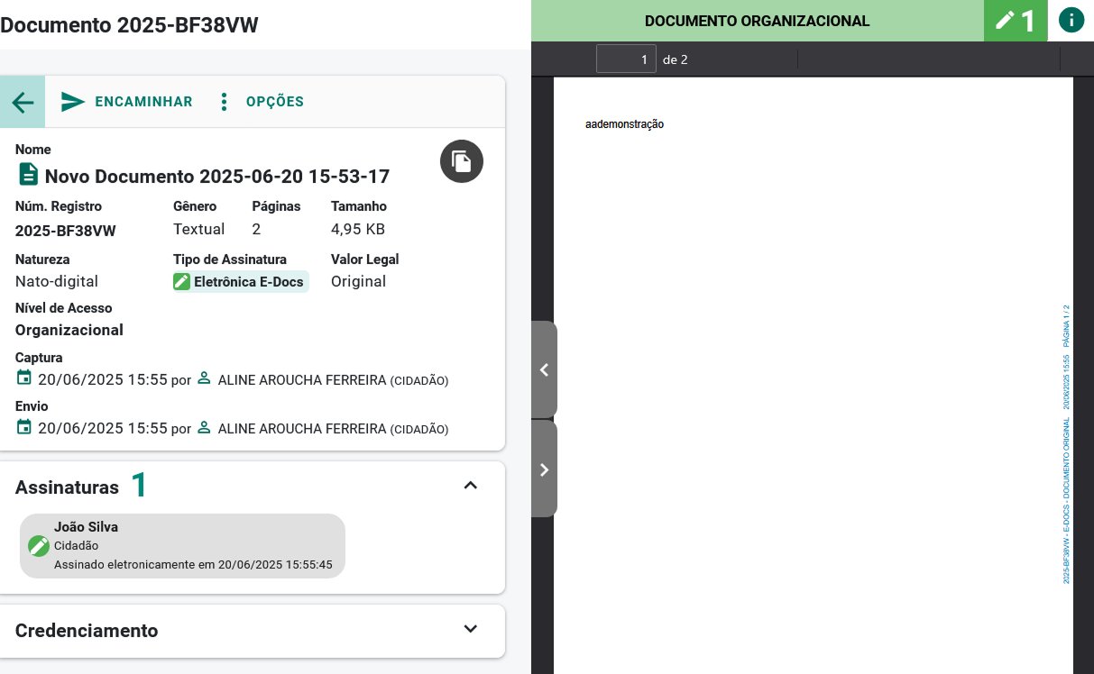Click the page number input field
The width and height of the screenshot is (1094, 674).
click(625, 59)
